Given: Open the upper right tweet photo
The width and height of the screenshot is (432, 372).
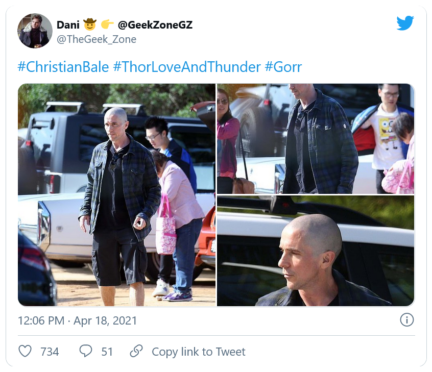Looking at the screenshot, I should click(316, 139).
